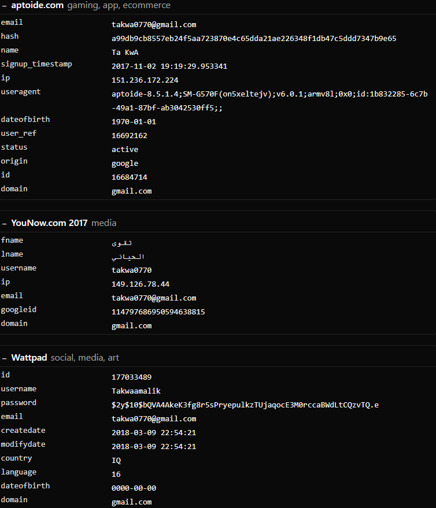The width and height of the screenshot is (436, 508).
Task: Click the 'media' tag beside YouNow.com 2017
Action: [104, 223]
